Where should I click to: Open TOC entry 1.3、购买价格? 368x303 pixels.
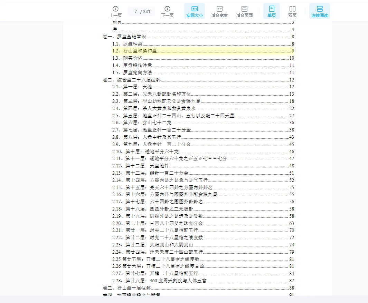203,58
